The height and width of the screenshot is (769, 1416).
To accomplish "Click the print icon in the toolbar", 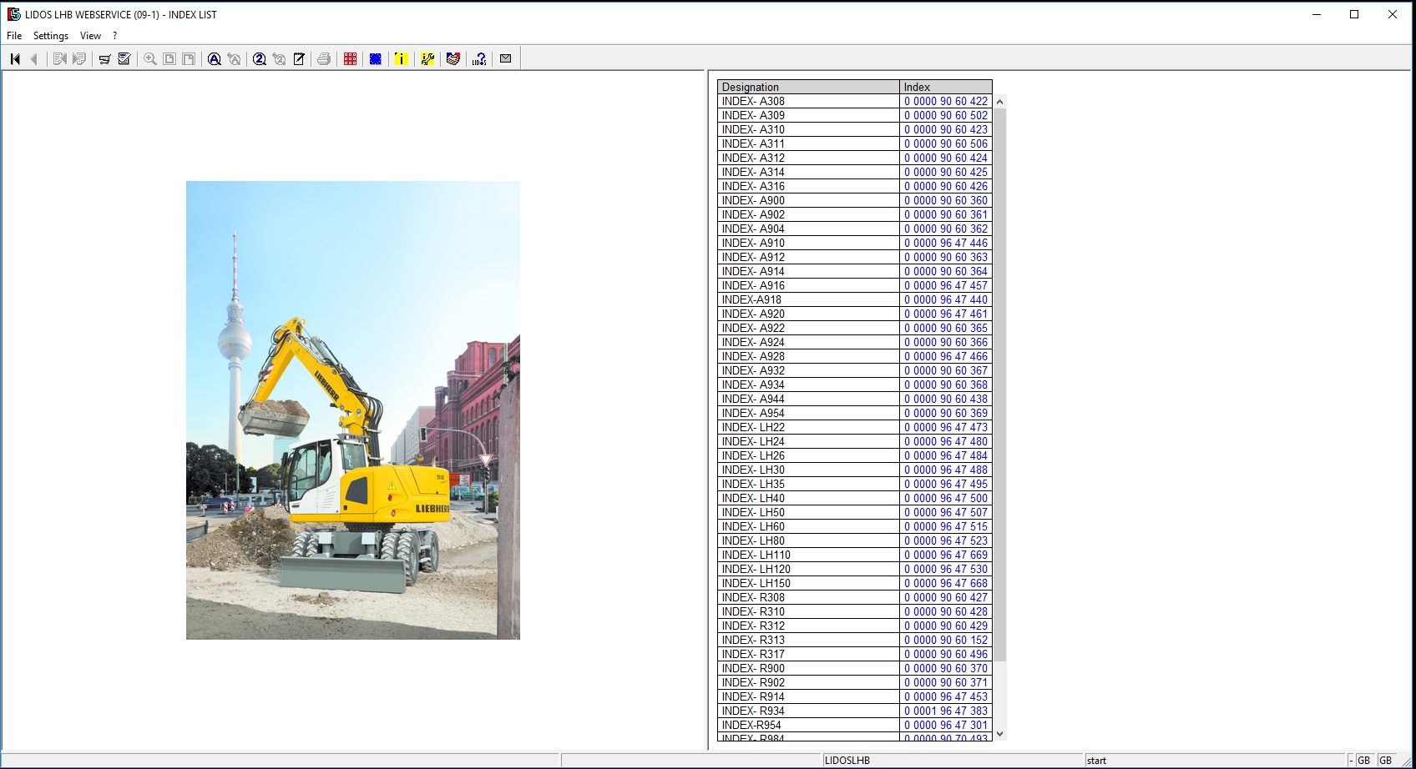I will coord(324,58).
